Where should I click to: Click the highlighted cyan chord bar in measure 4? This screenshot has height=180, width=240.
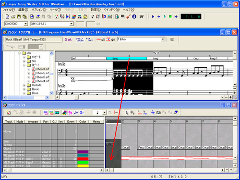(x=127, y=58)
